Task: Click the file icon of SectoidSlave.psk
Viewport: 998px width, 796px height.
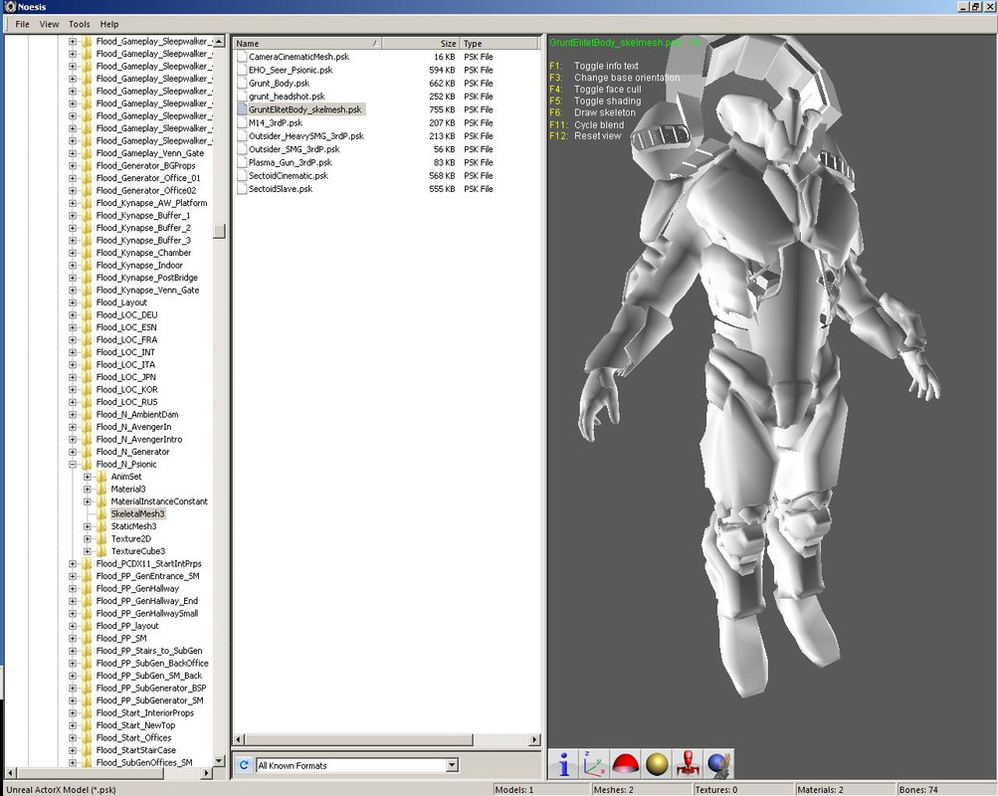Action: coord(242,189)
